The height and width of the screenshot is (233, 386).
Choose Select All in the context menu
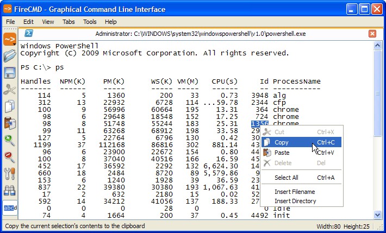coord(301,178)
